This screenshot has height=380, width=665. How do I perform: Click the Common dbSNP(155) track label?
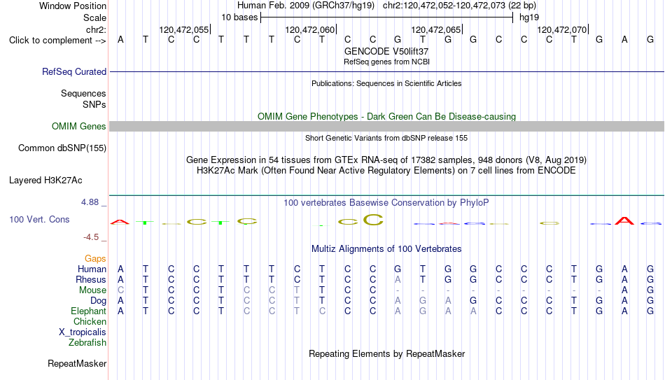(62, 148)
